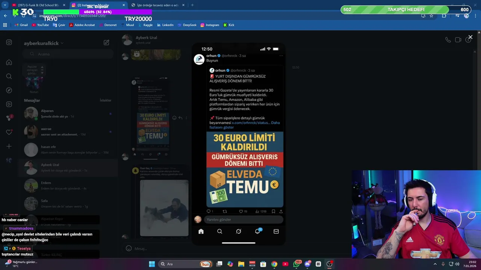This screenshot has height=270, width=481.
Task: Switch to the Instagram Mesajlar tab
Action: point(98,5)
